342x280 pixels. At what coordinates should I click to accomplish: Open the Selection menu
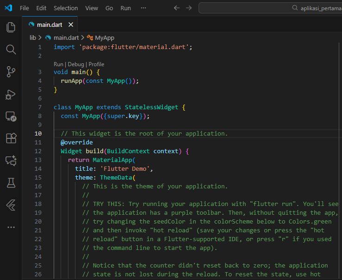point(66,8)
